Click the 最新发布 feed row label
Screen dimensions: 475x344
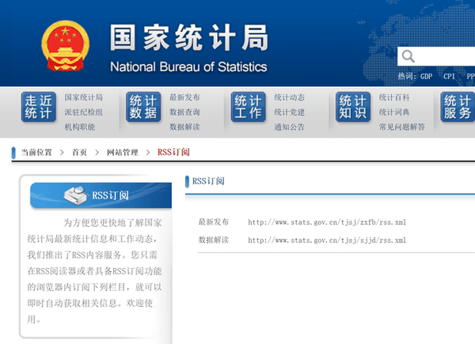coord(214,222)
